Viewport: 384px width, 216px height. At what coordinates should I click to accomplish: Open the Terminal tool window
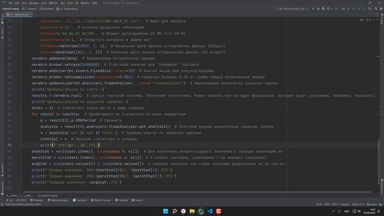(121, 200)
